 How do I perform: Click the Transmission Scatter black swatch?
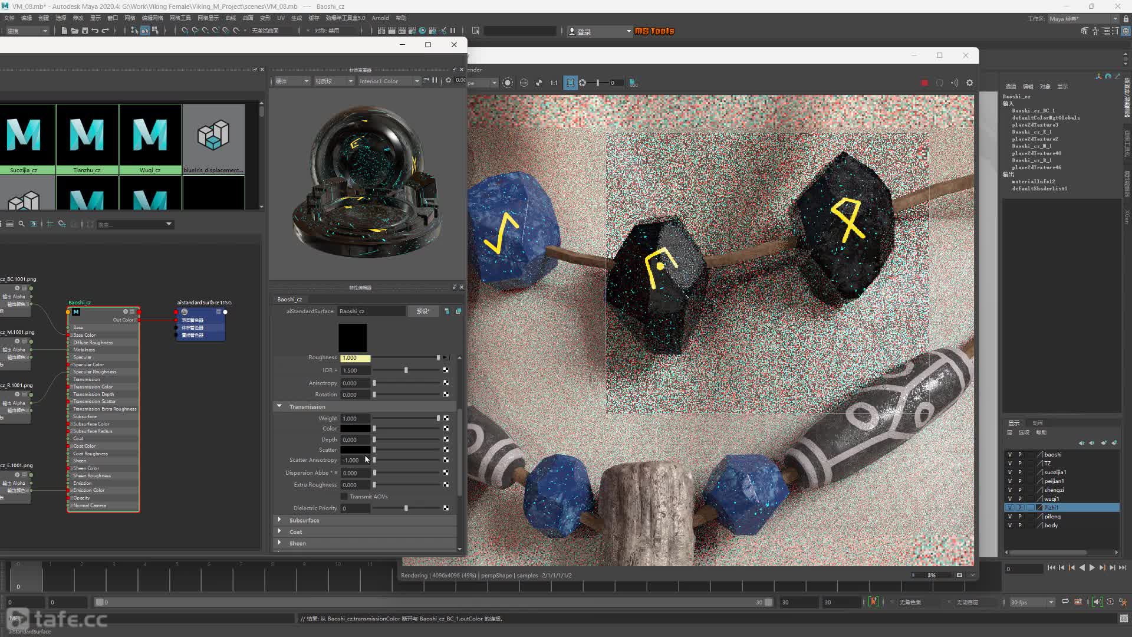coord(355,450)
